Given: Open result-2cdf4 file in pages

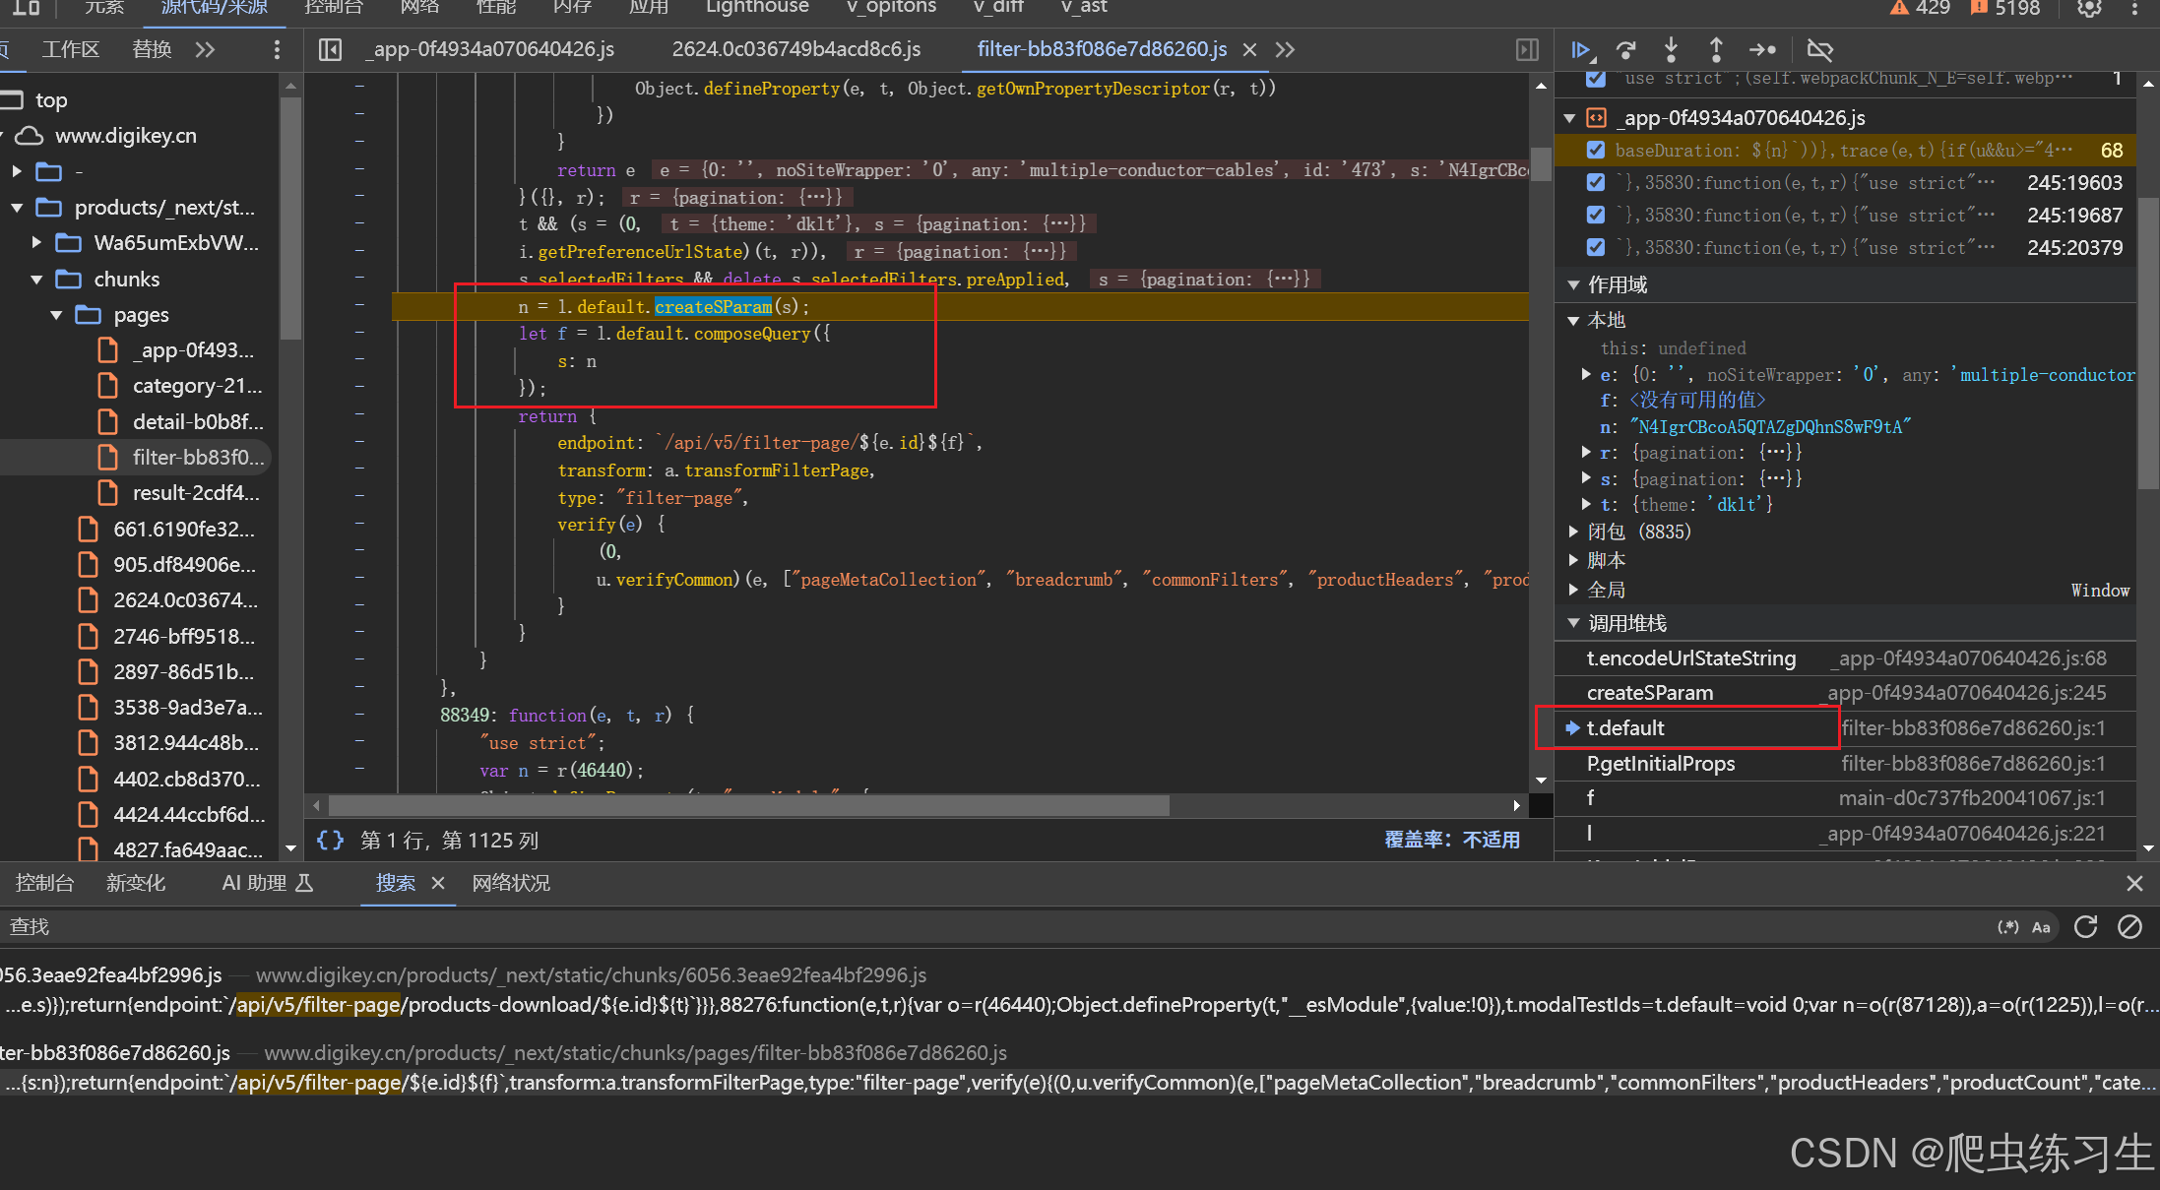Looking at the screenshot, I should (x=195, y=493).
